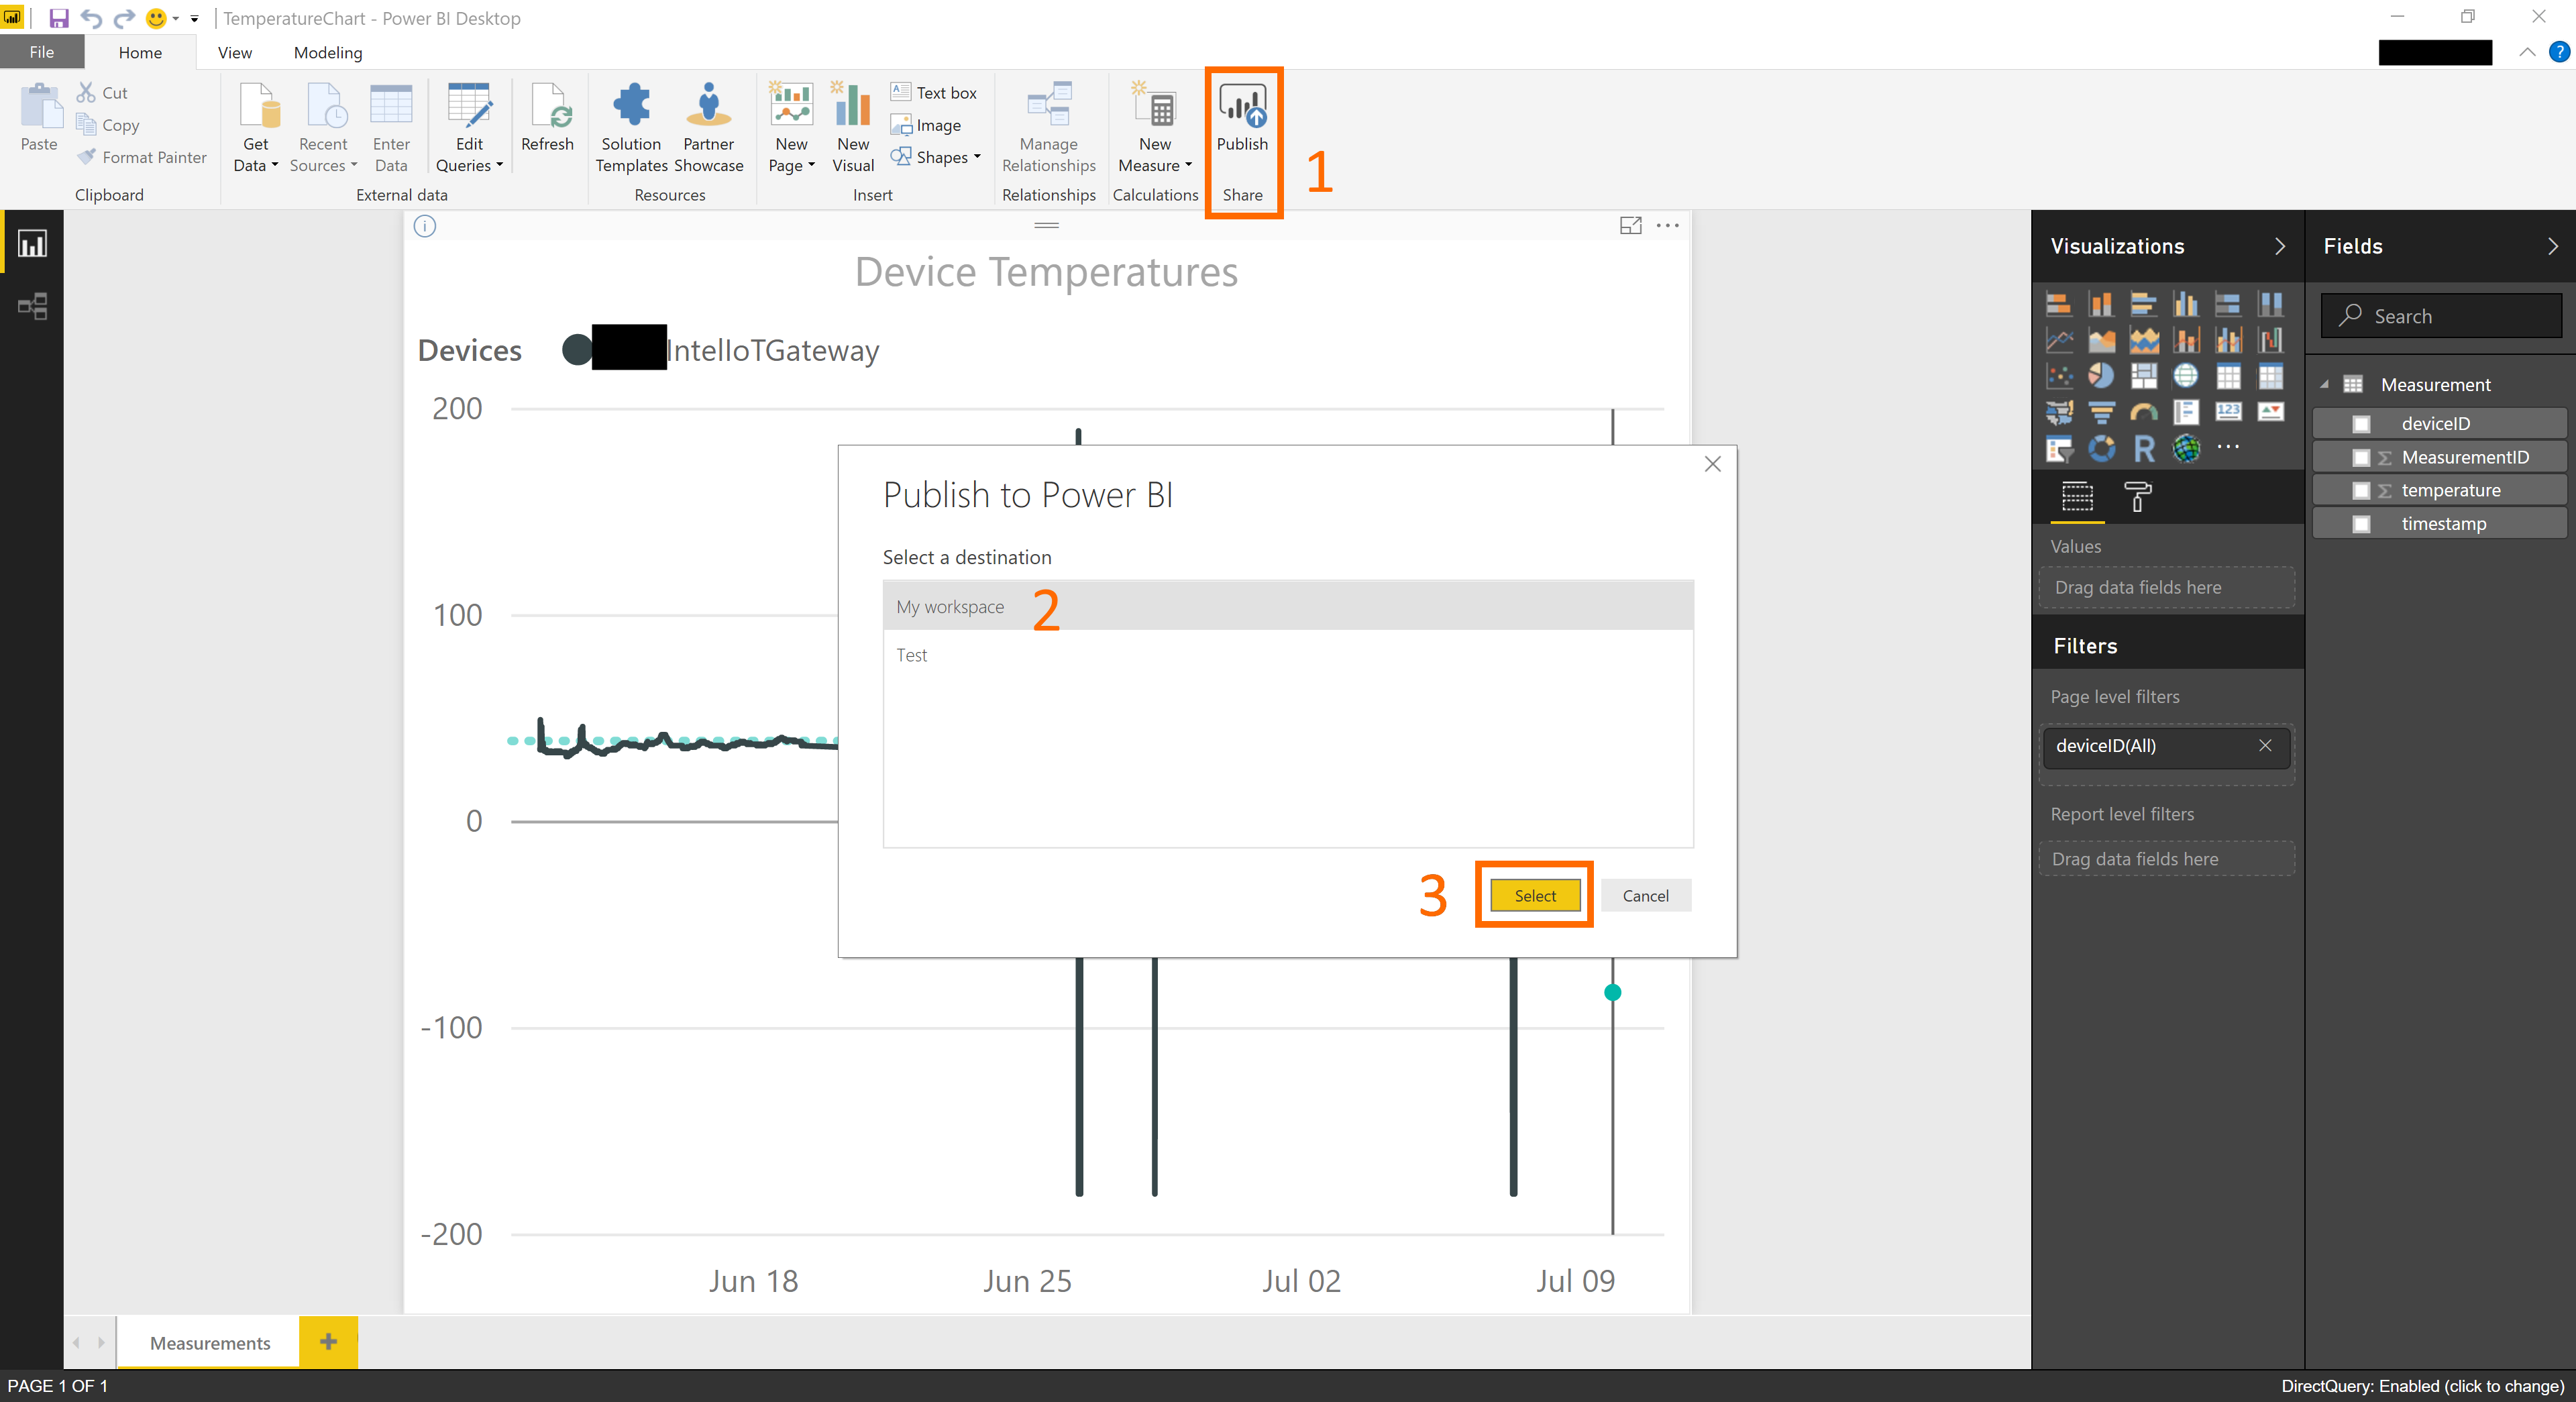This screenshot has width=2576, height=1402.
Task: Select the funnel visualization icon
Action: 2101,412
